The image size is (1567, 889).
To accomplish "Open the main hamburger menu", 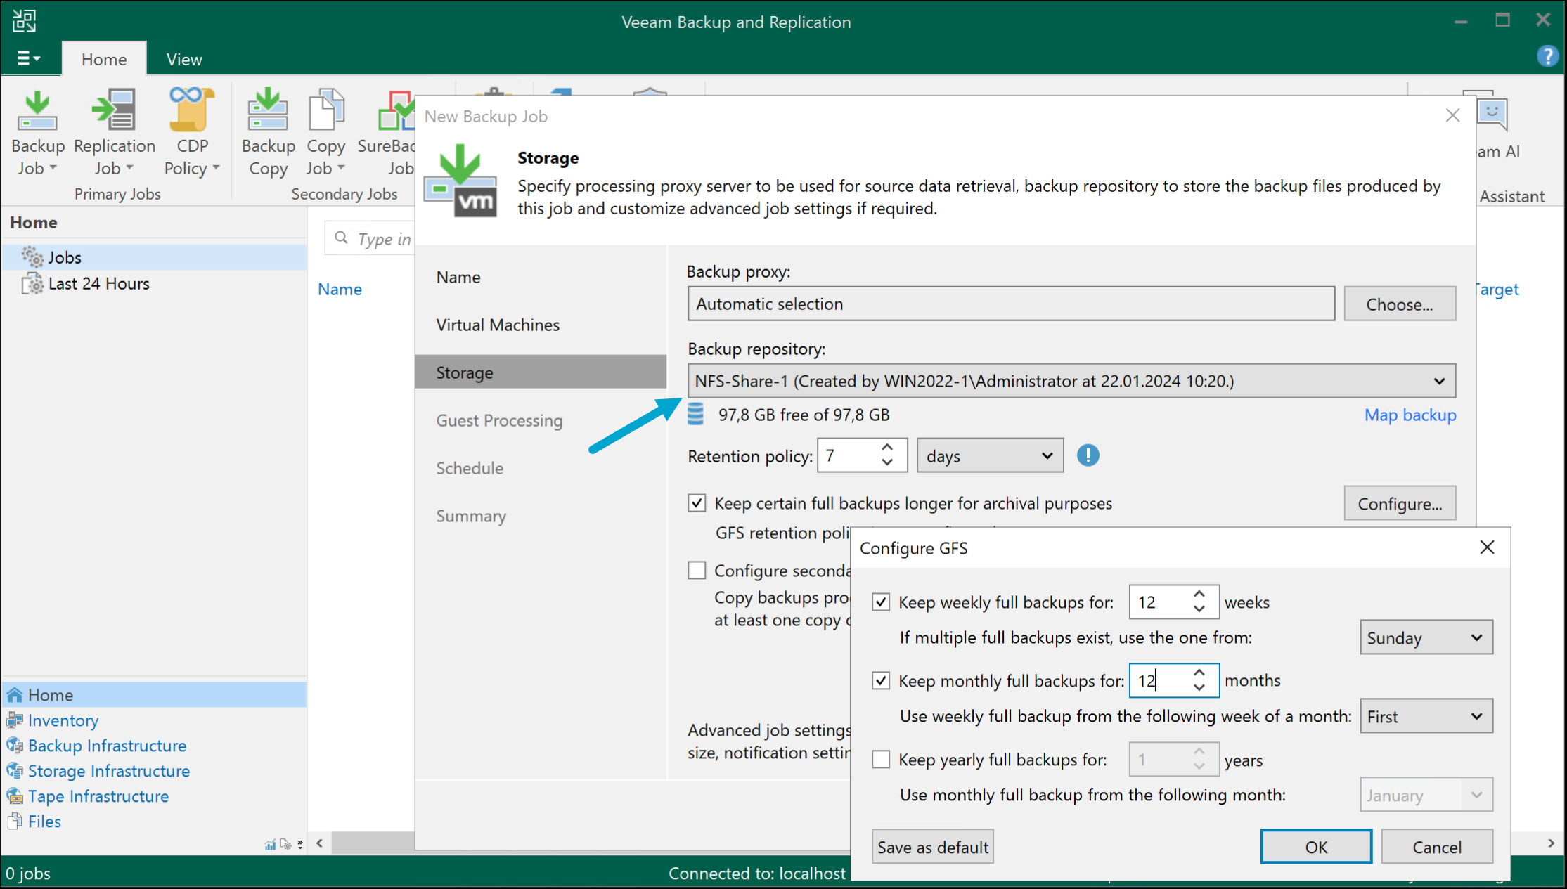I will click(27, 57).
